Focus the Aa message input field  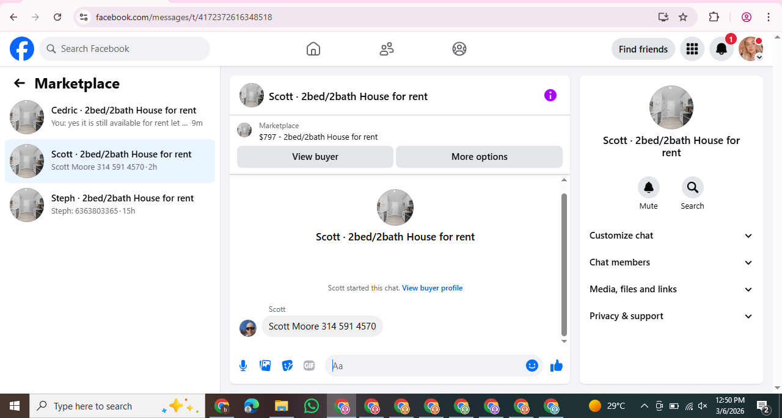point(426,366)
